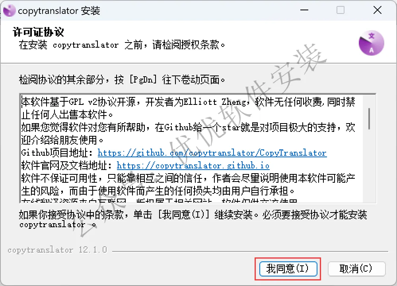Click the '软件不保证可用性' license line

188,178
